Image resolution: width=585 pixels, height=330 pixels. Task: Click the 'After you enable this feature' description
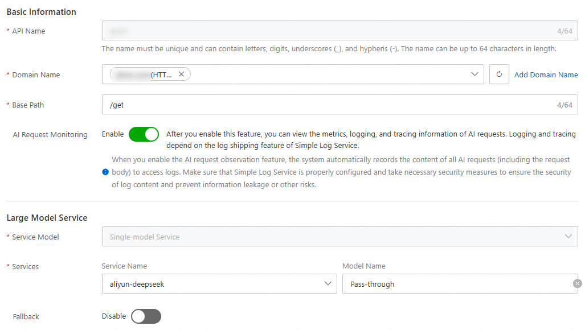point(371,139)
